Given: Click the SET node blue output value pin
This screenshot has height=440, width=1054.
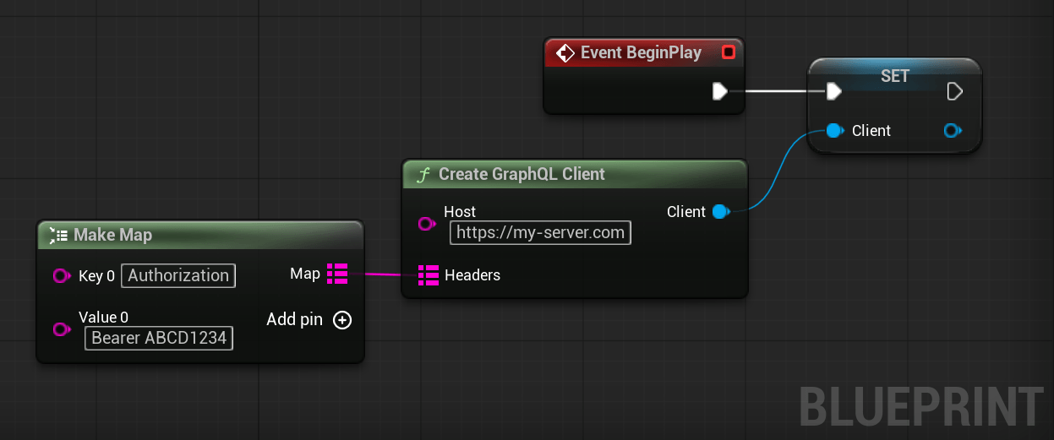Looking at the screenshot, I should (x=953, y=130).
